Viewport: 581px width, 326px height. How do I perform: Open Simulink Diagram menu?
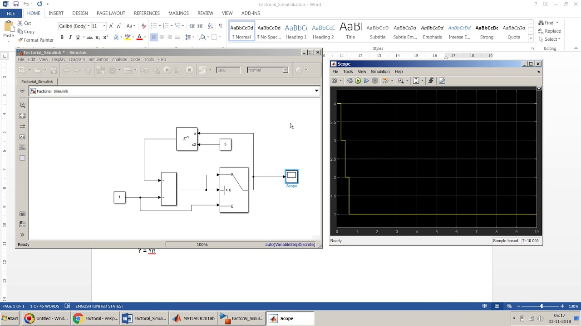tap(77, 59)
